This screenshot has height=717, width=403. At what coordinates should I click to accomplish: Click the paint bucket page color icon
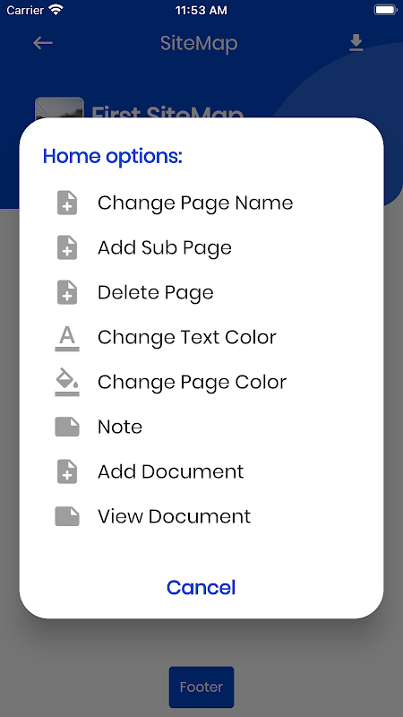coord(67,383)
